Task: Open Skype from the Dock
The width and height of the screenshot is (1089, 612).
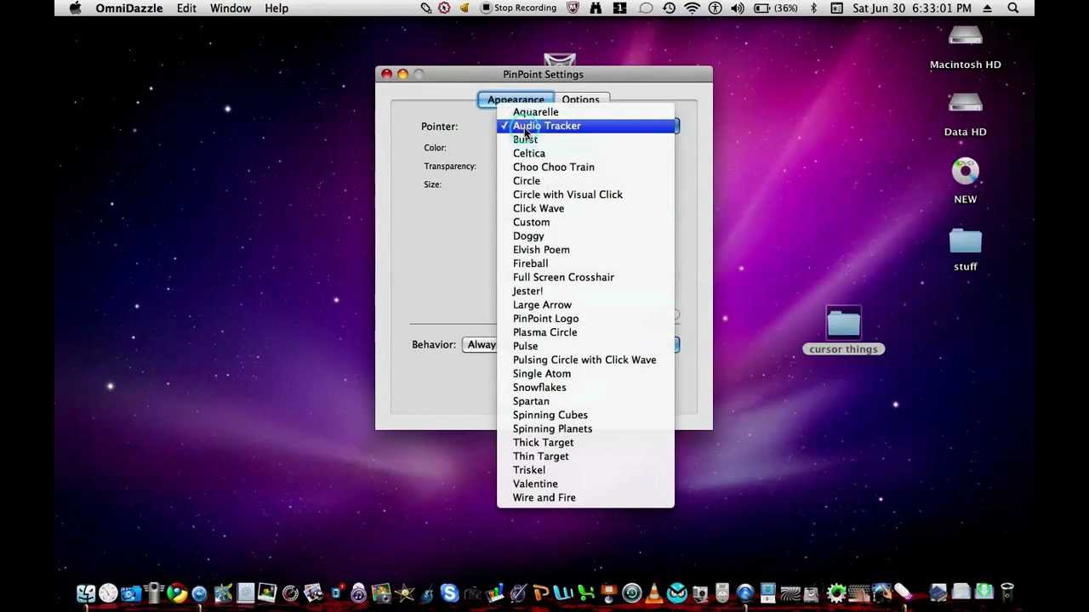Action: 450,592
